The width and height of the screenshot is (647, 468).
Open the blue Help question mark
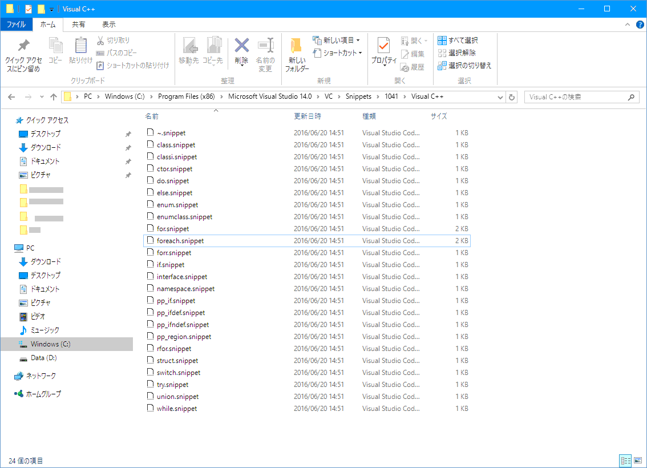[x=640, y=25]
